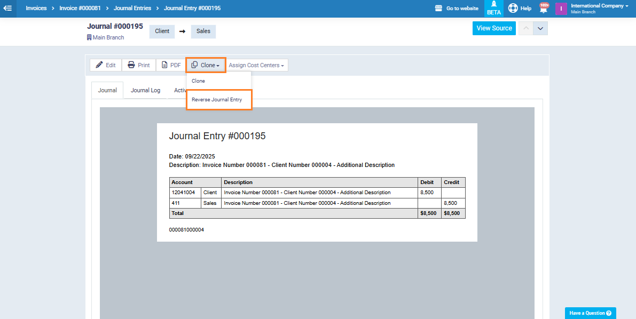Select Reverse Journal Entry from menu
The height and width of the screenshot is (319, 636).
[x=217, y=100]
